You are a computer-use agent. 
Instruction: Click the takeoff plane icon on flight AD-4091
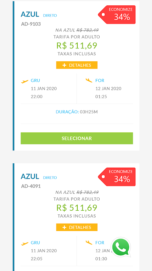pos(25,244)
